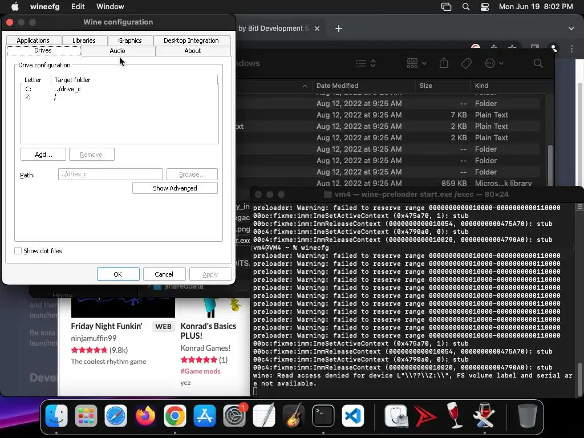
Task: Open Spotlight search in menu bar
Action: point(465,6)
